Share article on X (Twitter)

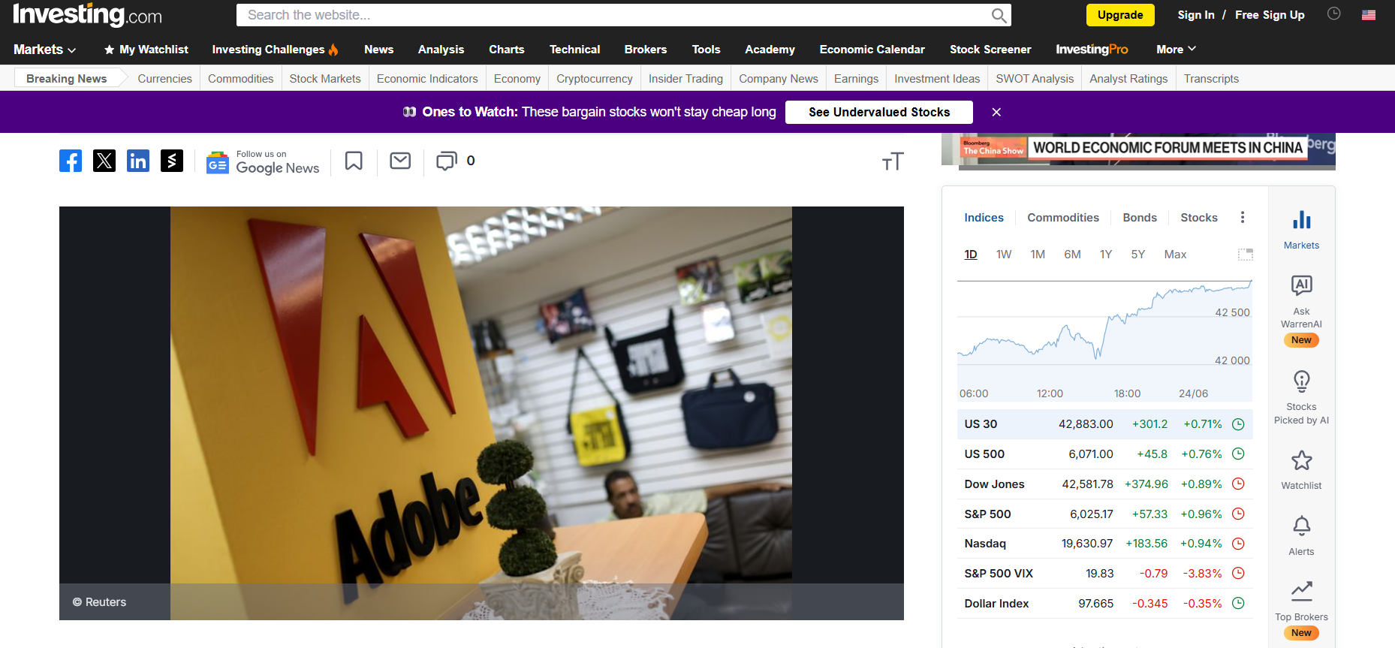tap(104, 161)
